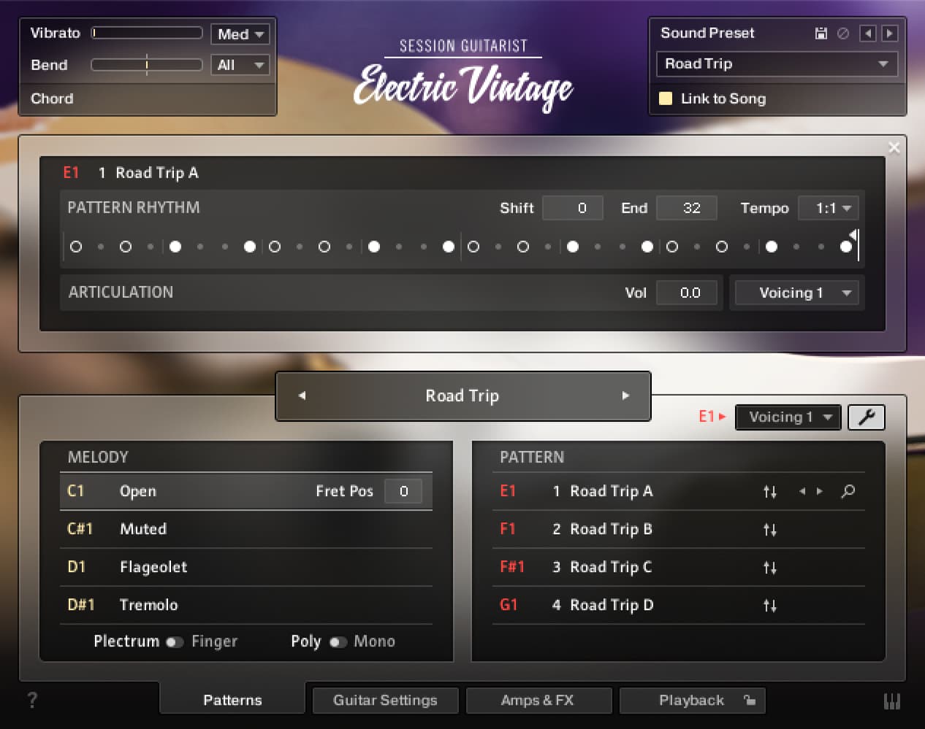Toggle first step of pattern rhythm
The image size is (925, 729).
[x=76, y=247]
